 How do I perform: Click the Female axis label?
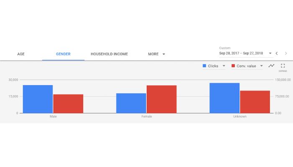[146, 116]
